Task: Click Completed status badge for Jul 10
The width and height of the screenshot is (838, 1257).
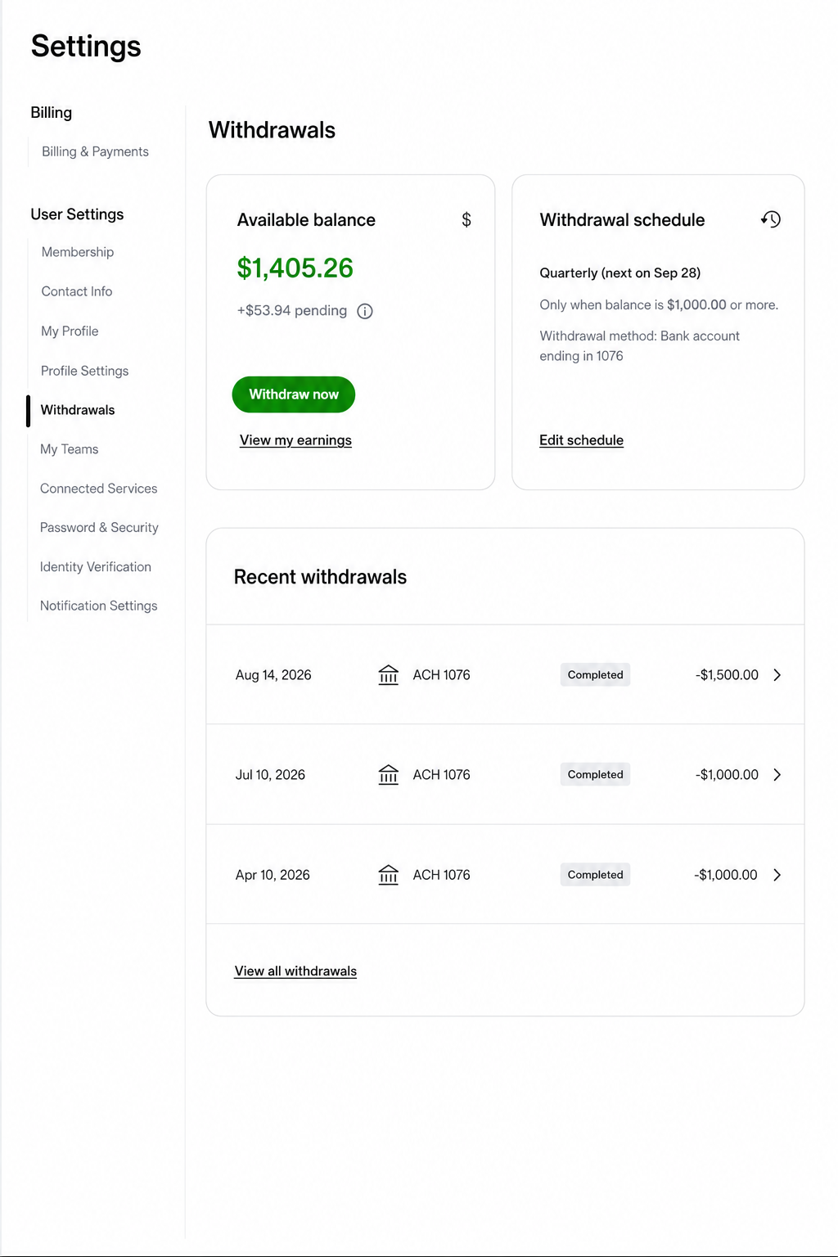Action: (595, 774)
